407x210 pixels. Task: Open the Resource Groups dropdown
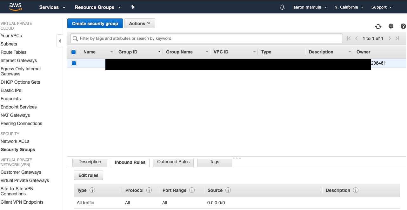(x=98, y=7)
